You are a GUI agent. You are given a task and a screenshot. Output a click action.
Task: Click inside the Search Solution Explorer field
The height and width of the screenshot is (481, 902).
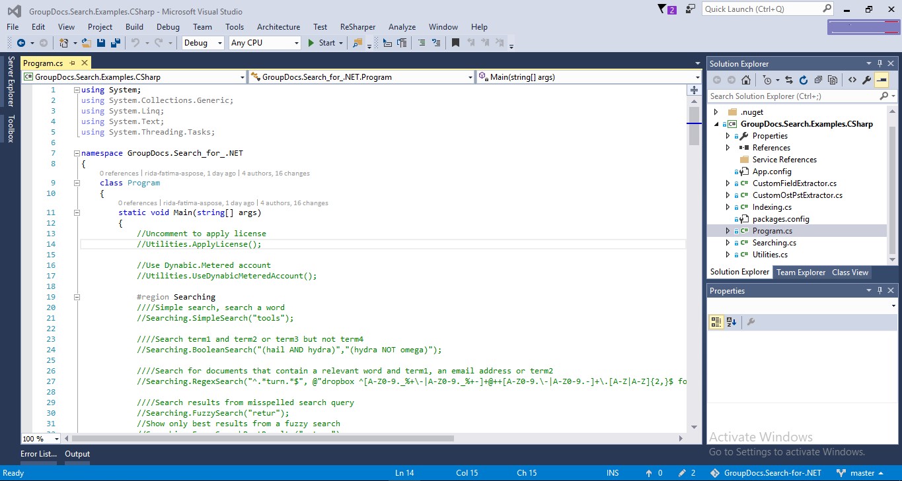coord(793,96)
